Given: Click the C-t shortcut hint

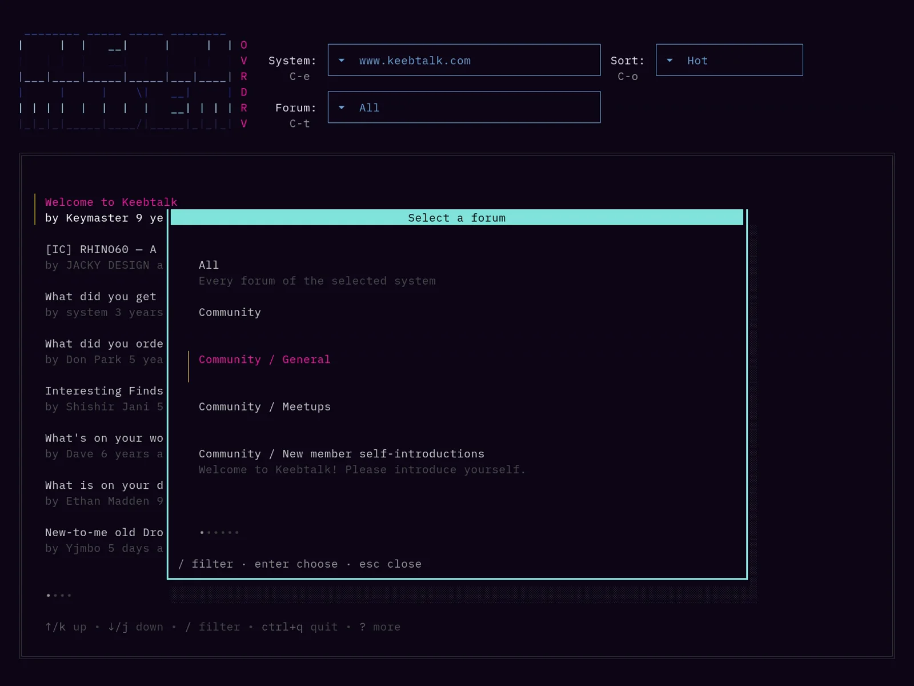Looking at the screenshot, I should pyautogui.click(x=299, y=123).
